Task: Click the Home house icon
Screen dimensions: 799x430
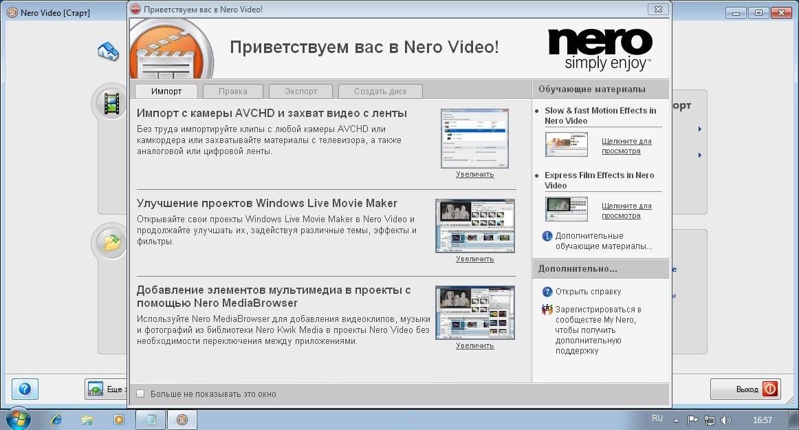Action: click(108, 50)
